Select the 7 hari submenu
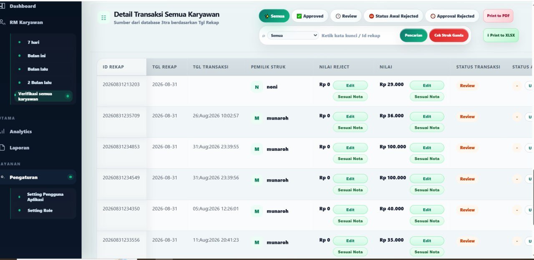 [33, 42]
